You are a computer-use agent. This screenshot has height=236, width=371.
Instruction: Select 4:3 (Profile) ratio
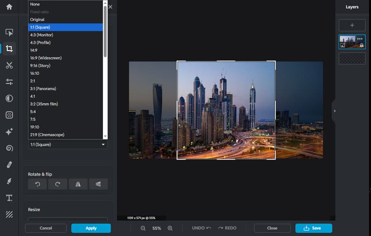point(65,43)
